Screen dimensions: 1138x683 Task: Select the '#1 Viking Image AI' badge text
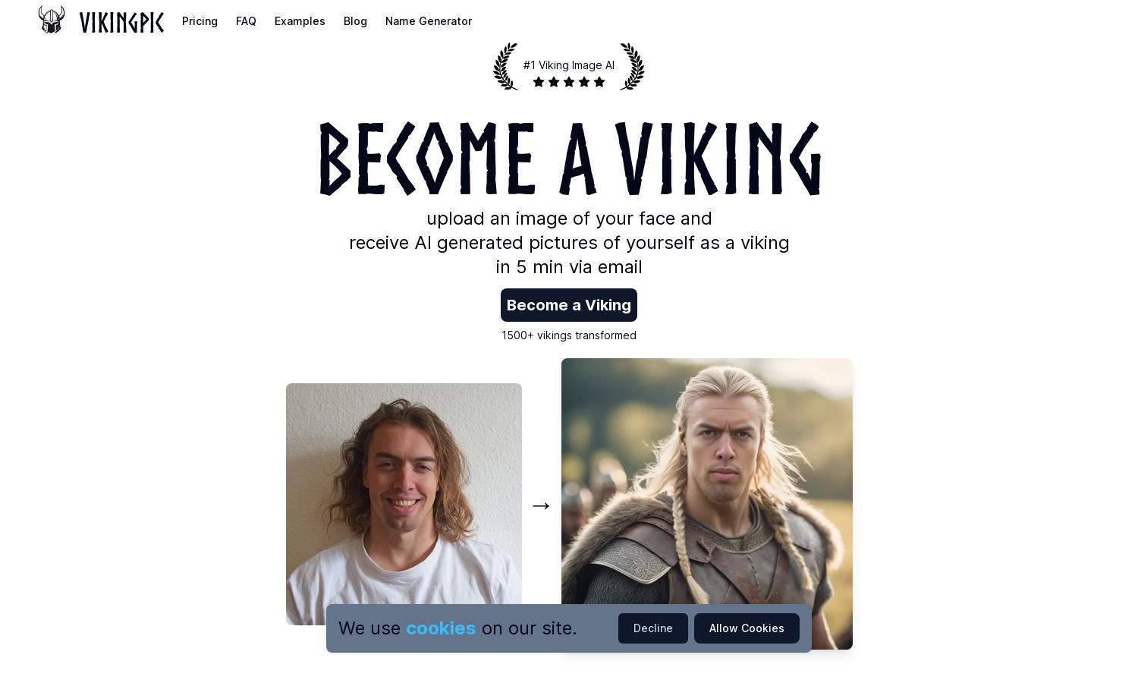click(569, 65)
